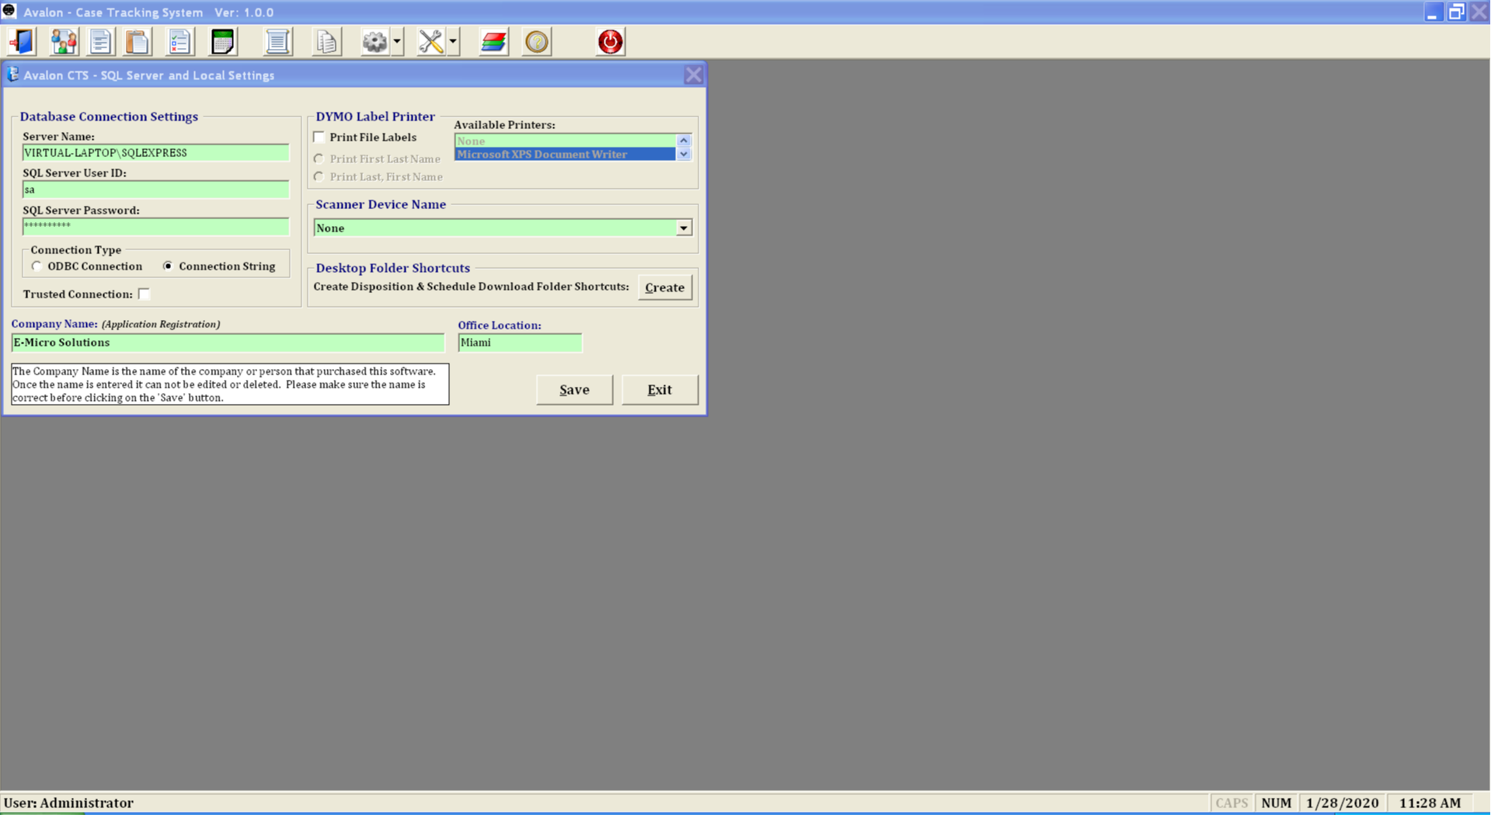The image size is (1491, 815).
Task: Select Print Last, First Name radio option
Action: pos(319,177)
